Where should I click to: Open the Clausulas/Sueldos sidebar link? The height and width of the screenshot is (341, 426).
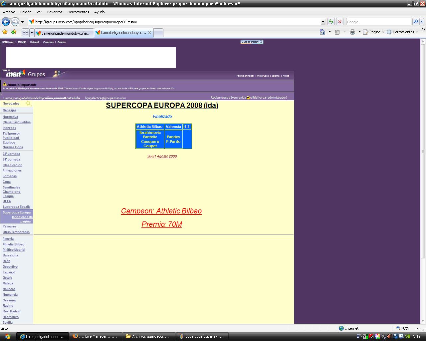17,122
